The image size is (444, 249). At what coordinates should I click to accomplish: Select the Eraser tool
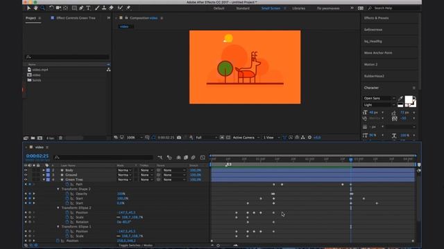click(x=111, y=8)
